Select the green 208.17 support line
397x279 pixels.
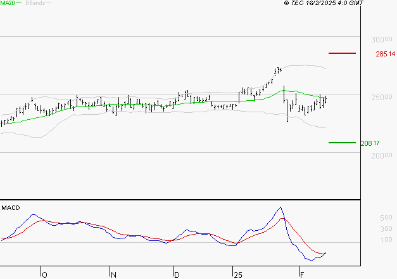click(342, 143)
